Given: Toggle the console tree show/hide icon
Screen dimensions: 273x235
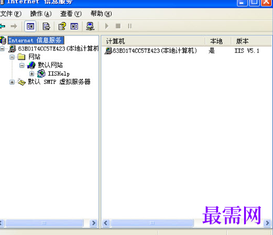Looking at the screenshot, I should 30,26.
